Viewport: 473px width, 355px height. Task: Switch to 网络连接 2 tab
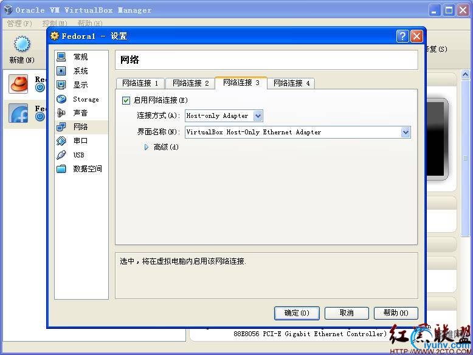(x=191, y=83)
